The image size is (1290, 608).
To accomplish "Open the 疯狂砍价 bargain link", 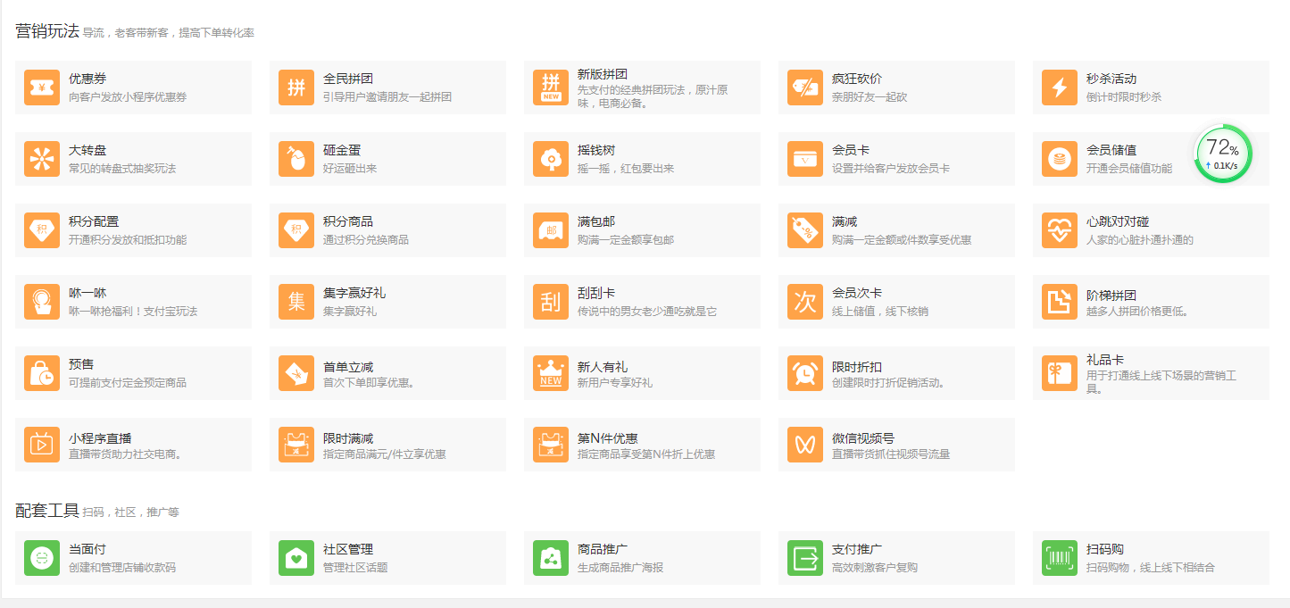I will pos(857,79).
